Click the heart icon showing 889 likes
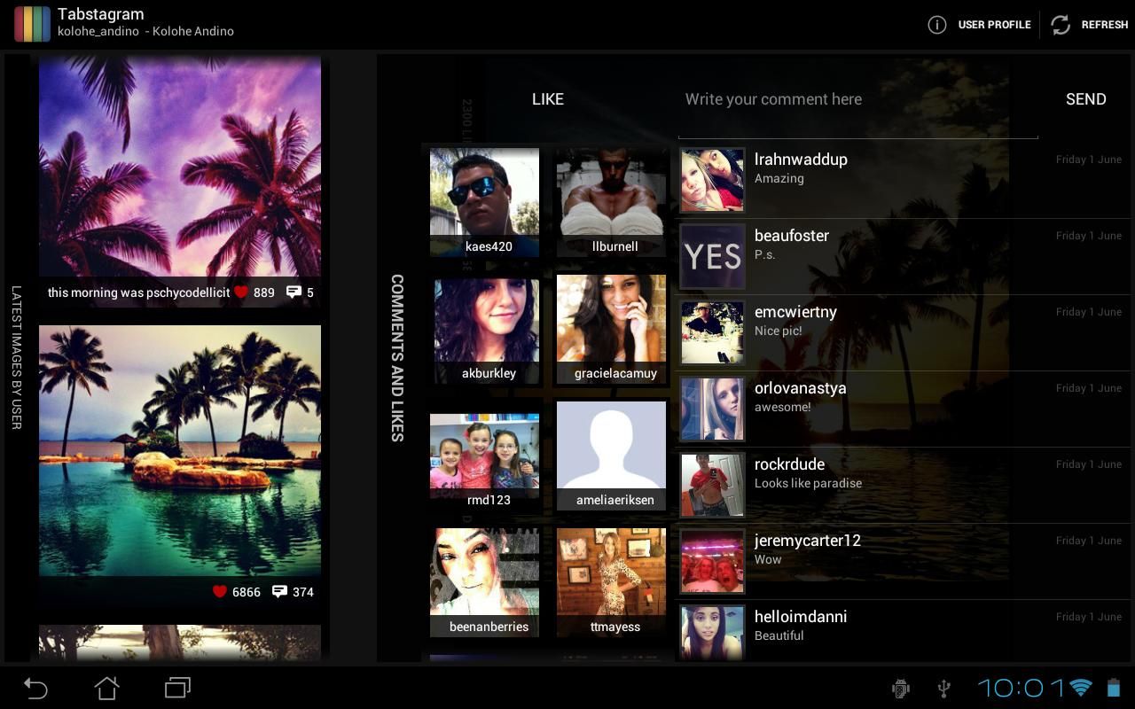This screenshot has width=1135, height=709. pyautogui.click(x=240, y=292)
